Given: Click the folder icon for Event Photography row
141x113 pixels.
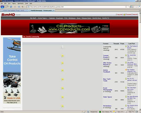Looking at the screenshot, I should coord(62,88).
